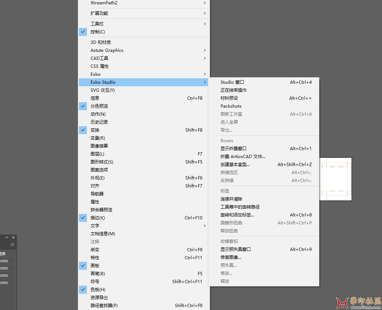Choose 正在结束操作 in the submenu
Screen dimensions: 382x310
pos(264,90)
